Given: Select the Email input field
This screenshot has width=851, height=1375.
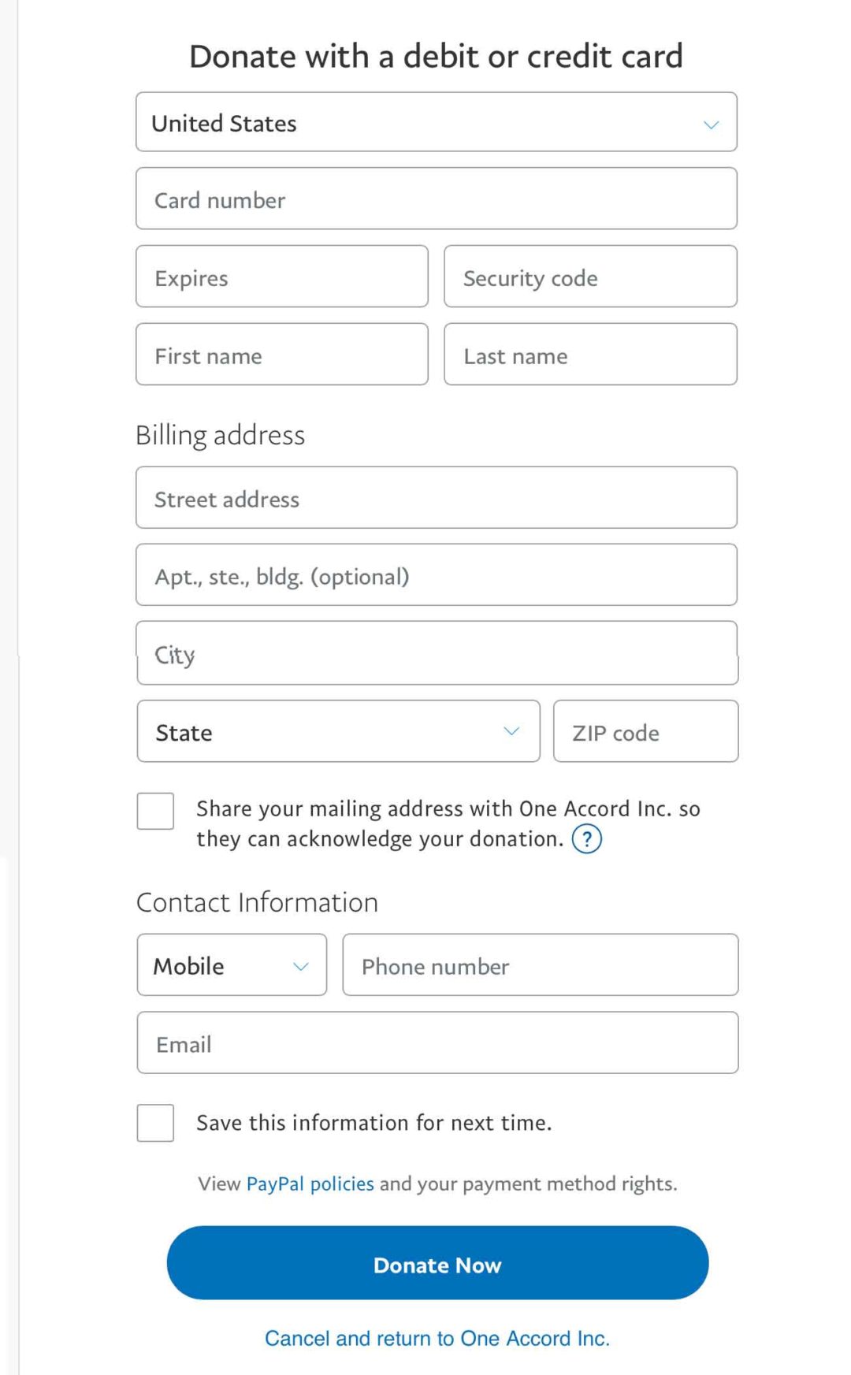Looking at the screenshot, I should [x=438, y=1042].
